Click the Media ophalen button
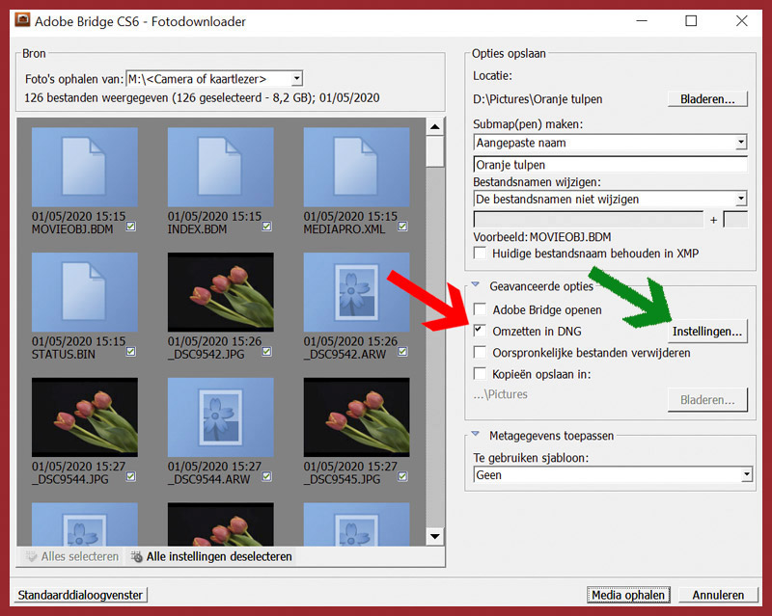772x616 pixels. click(628, 595)
